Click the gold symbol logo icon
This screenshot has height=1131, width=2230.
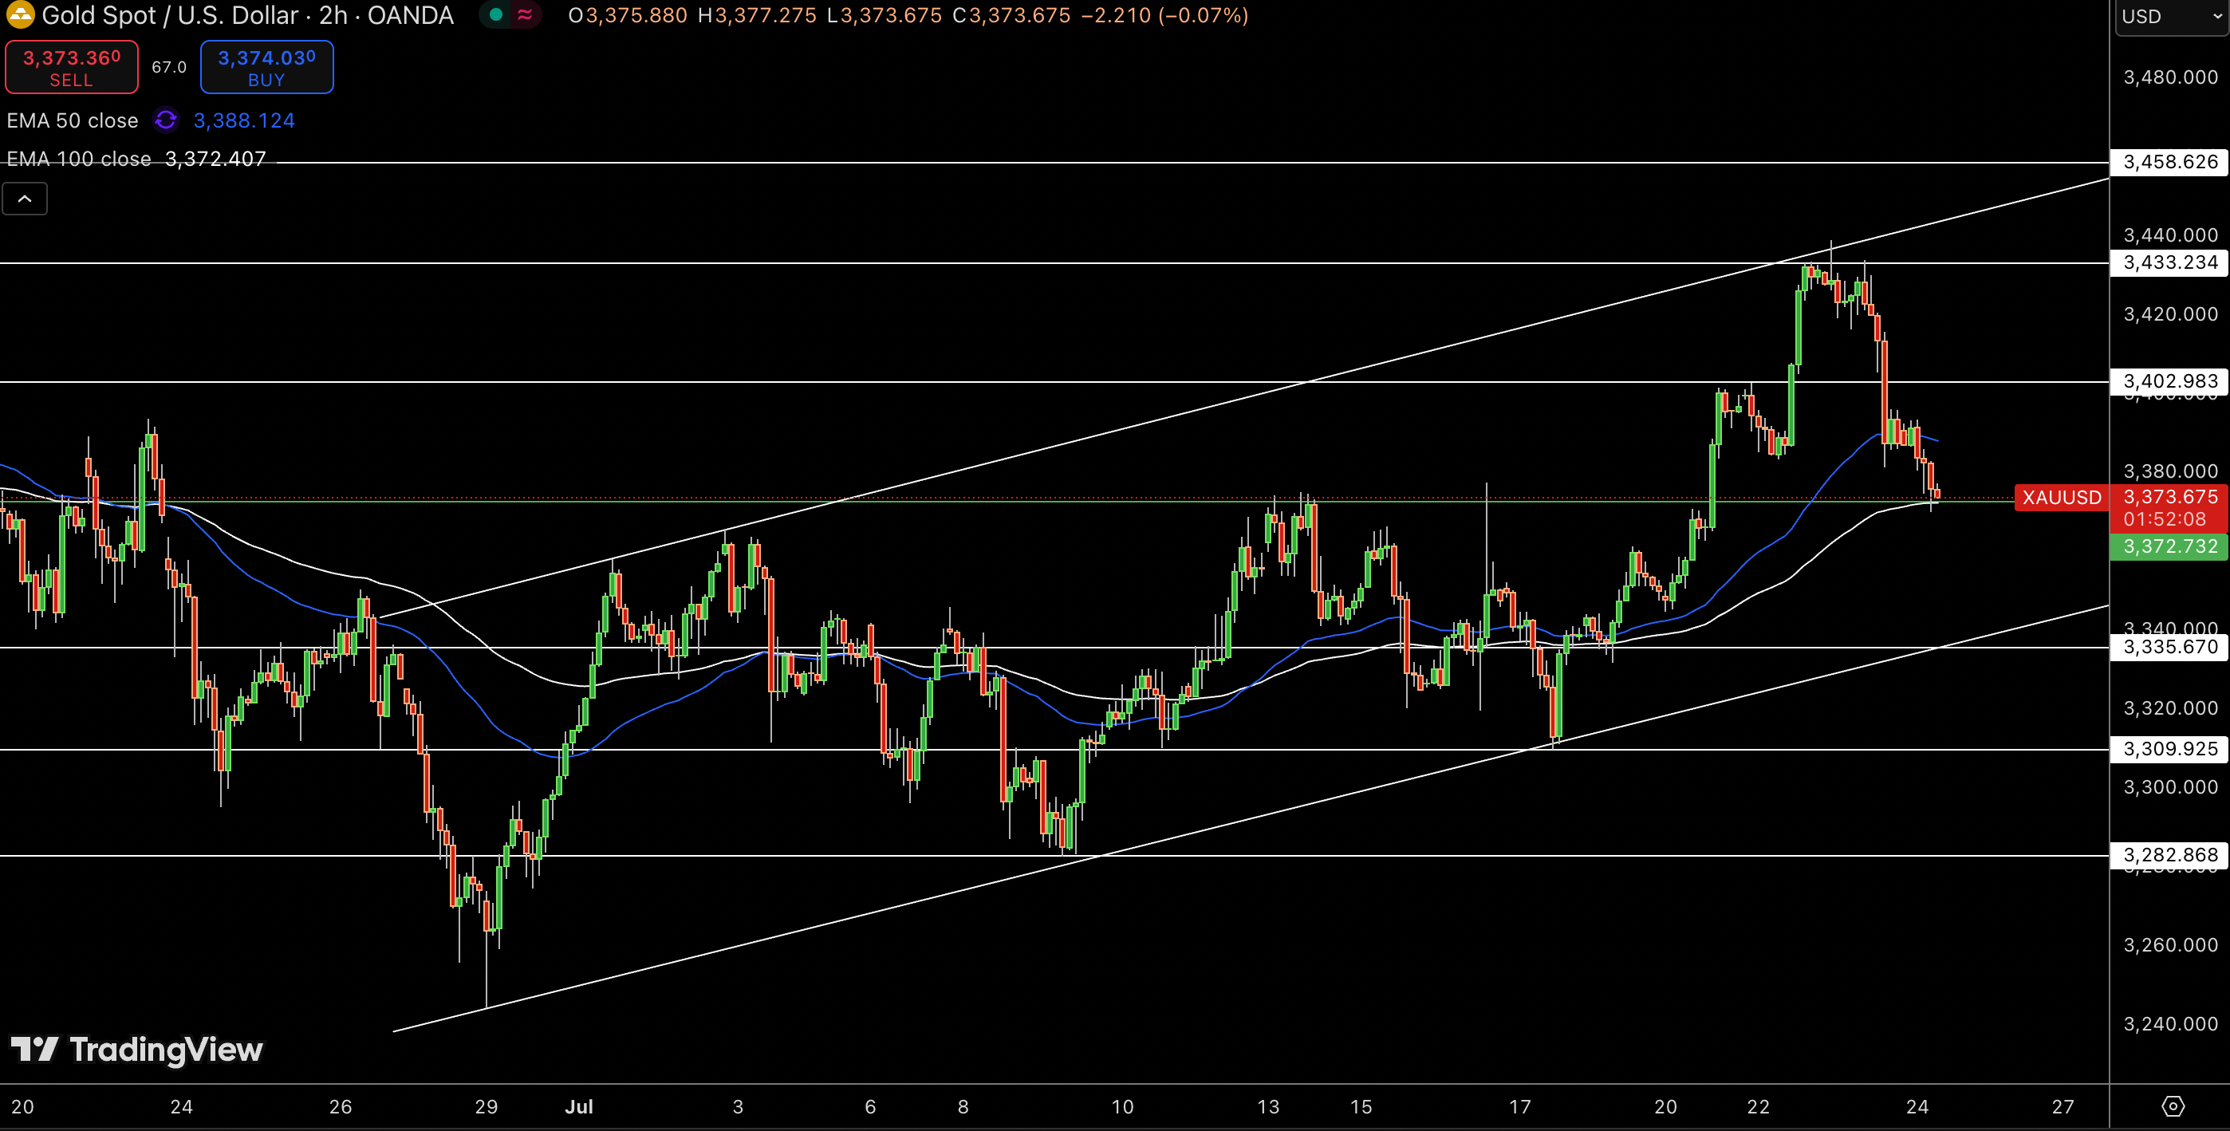19,14
